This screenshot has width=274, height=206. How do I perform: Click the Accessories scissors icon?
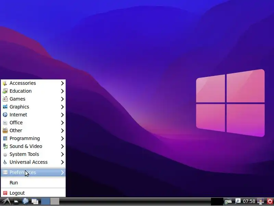(5, 83)
